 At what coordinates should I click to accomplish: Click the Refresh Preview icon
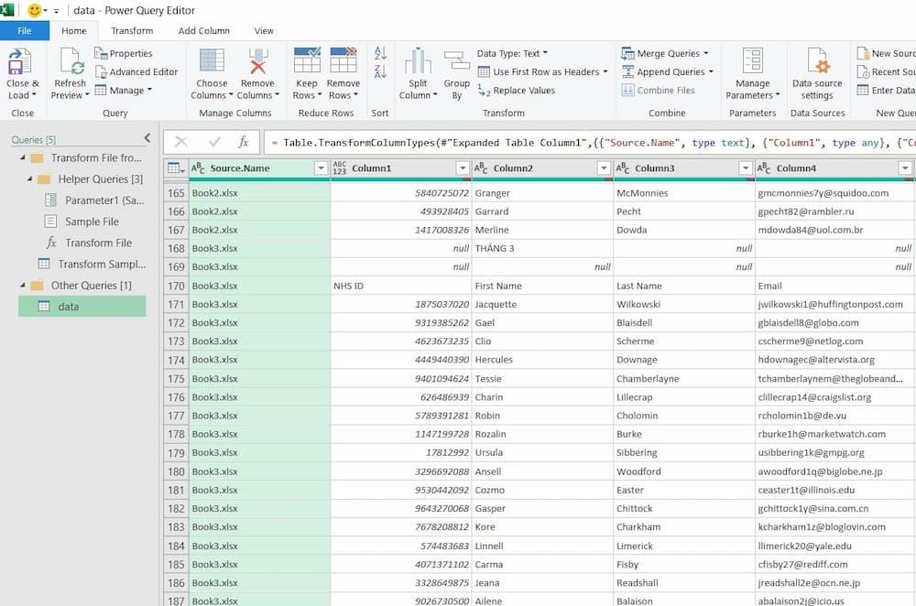(70, 62)
